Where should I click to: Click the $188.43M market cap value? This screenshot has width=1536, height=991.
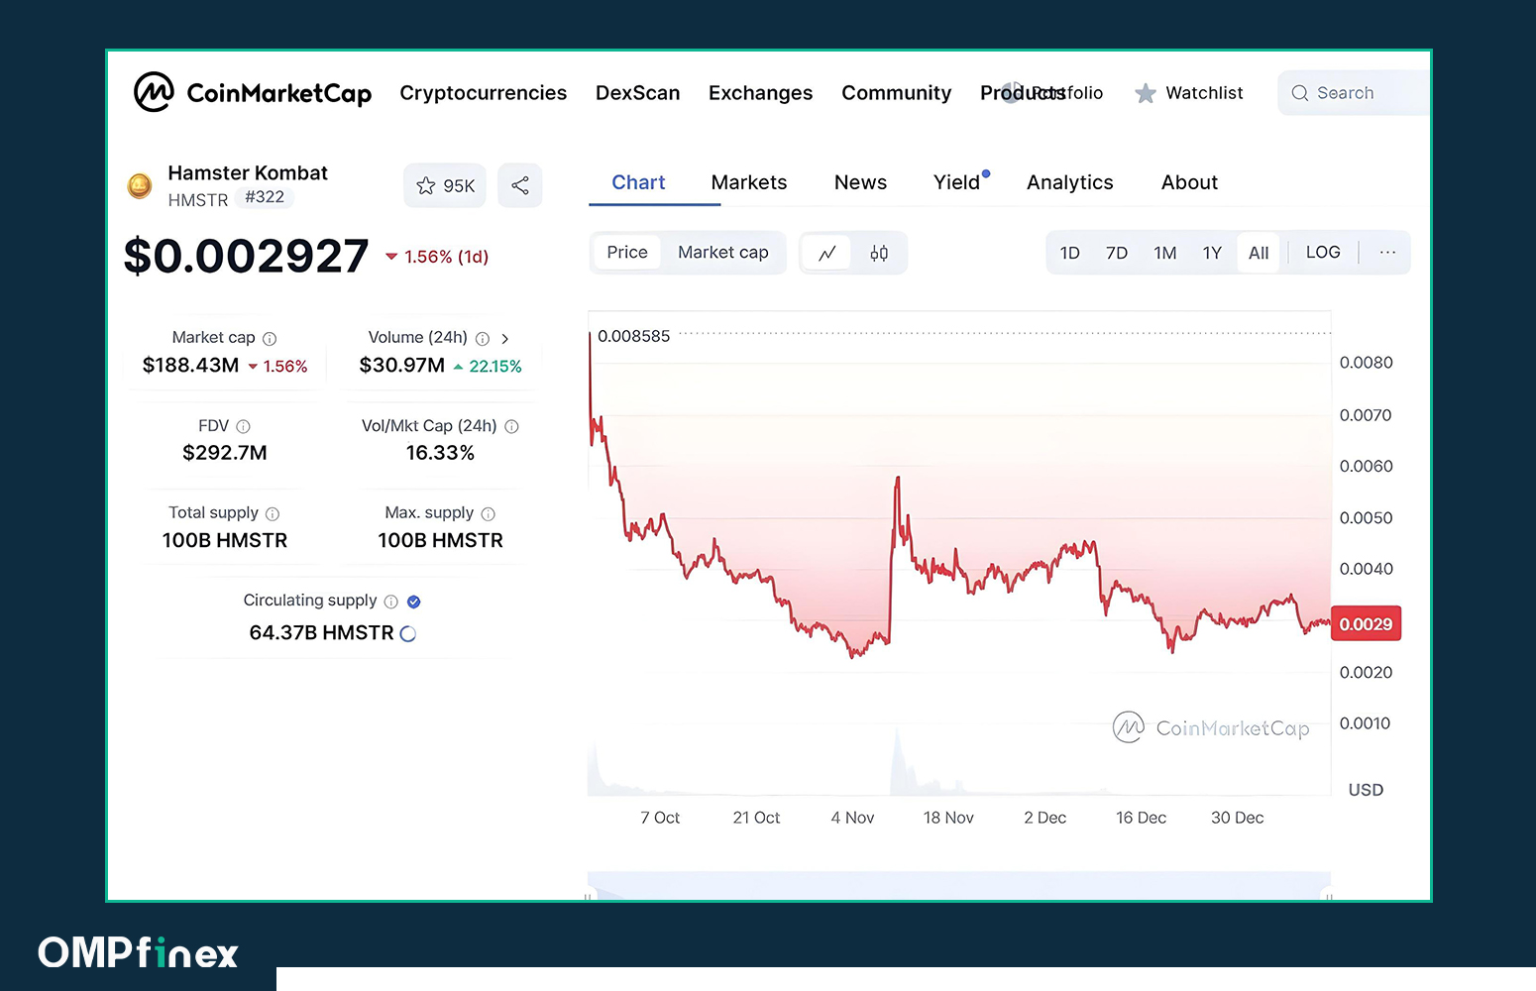click(x=190, y=366)
